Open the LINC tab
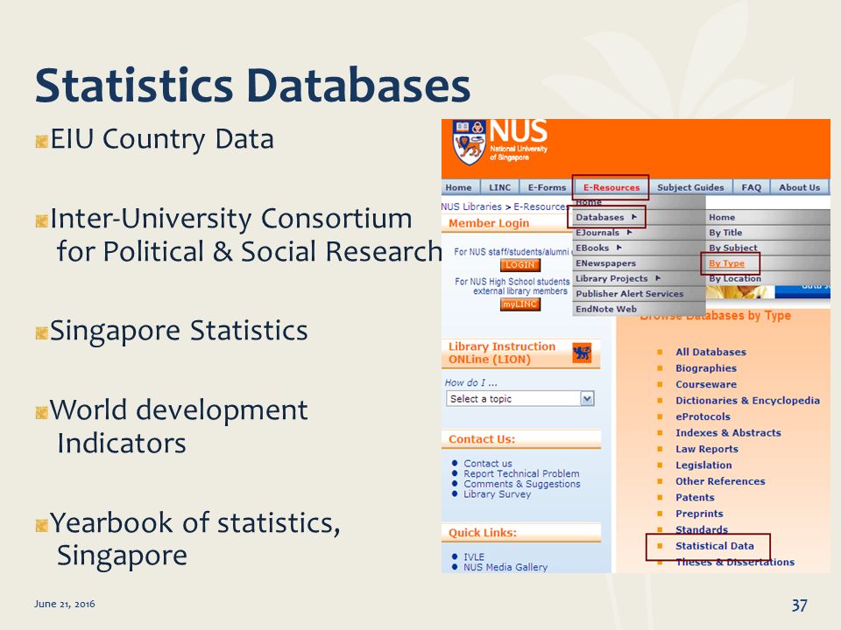This screenshot has width=841, height=630. [x=500, y=187]
